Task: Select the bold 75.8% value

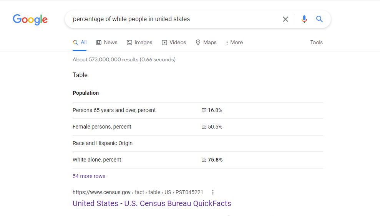Action: (215, 160)
